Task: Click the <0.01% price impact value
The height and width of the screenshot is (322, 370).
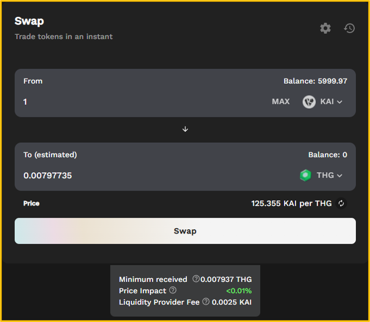Action: click(239, 291)
